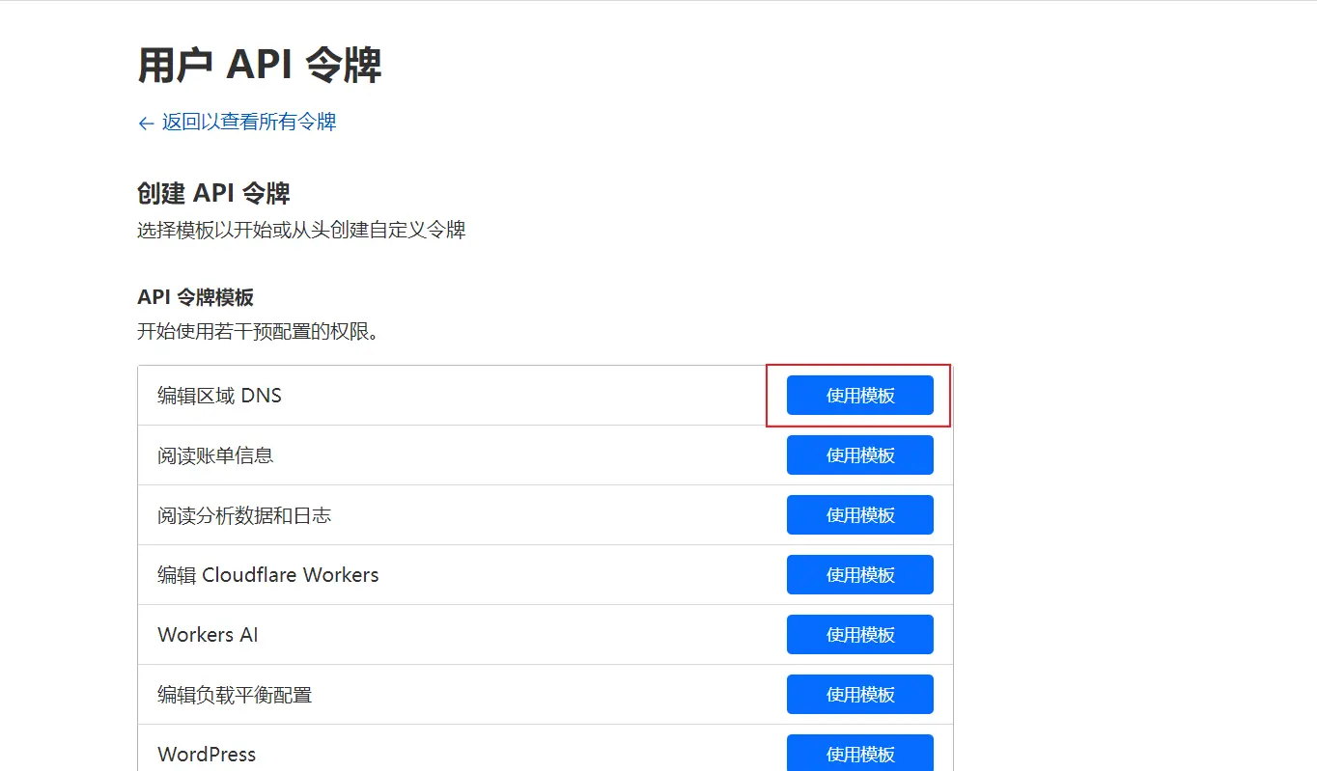Open the 返回以查看所有令牌 link
The image size is (1317, 771).
248,122
